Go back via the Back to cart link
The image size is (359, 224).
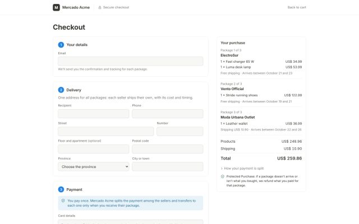tap(297, 7)
